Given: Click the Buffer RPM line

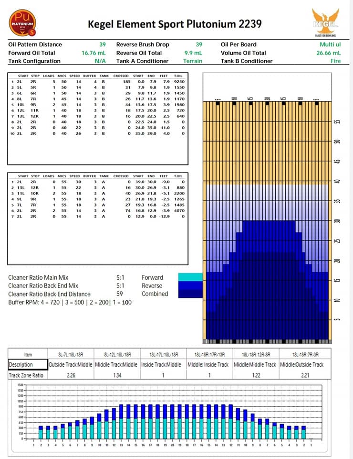Looking at the screenshot, I should (70, 302).
